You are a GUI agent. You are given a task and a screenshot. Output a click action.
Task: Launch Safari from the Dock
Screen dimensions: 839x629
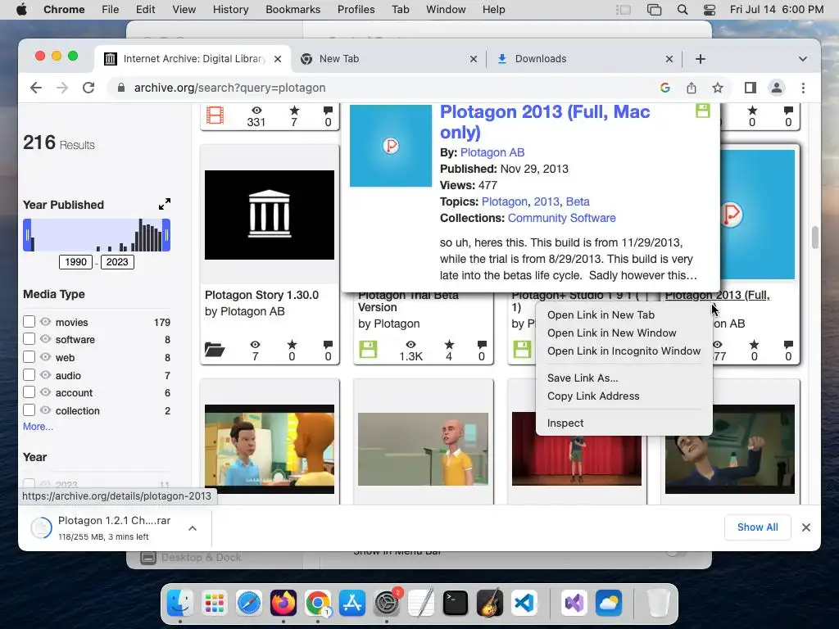tap(249, 604)
